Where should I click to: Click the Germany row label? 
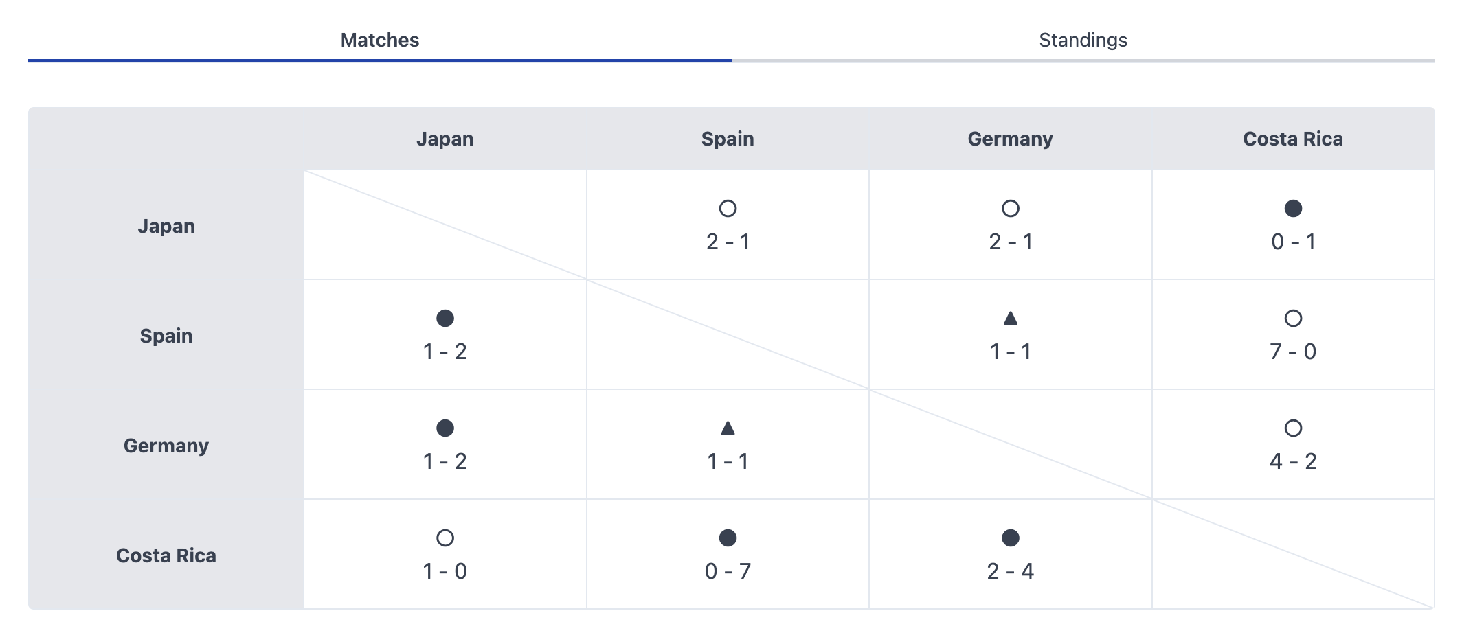pyautogui.click(x=165, y=445)
